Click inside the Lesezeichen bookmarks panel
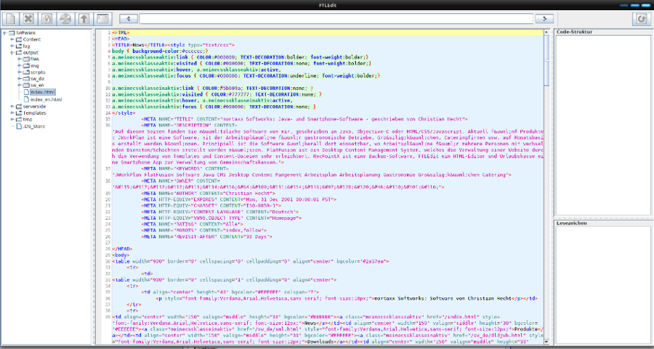This screenshot has width=654, height=349. pyautogui.click(x=602, y=283)
